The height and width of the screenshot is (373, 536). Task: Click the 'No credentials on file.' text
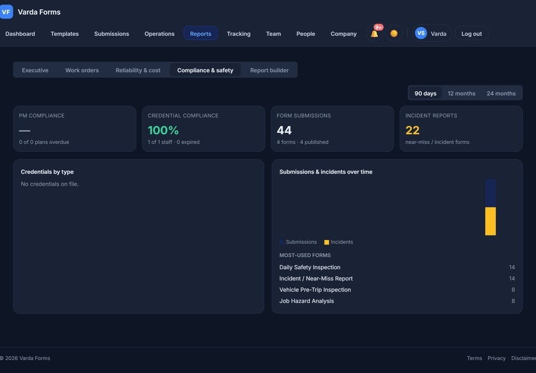click(x=50, y=184)
